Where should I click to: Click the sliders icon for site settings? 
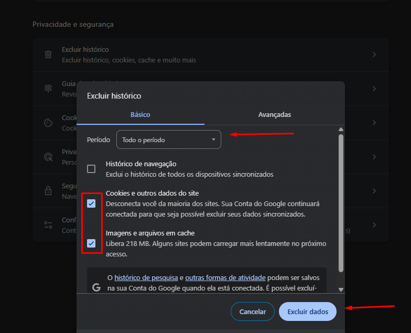tap(48, 224)
